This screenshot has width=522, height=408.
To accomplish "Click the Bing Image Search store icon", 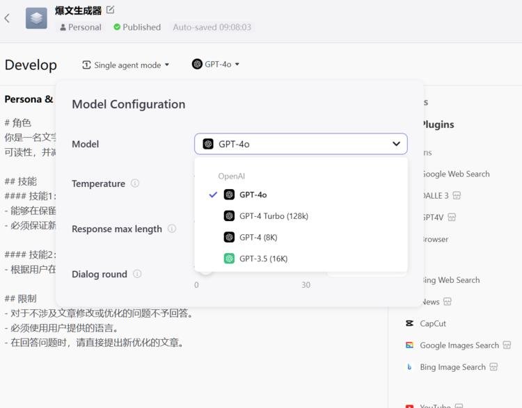I will coord(493,367).
